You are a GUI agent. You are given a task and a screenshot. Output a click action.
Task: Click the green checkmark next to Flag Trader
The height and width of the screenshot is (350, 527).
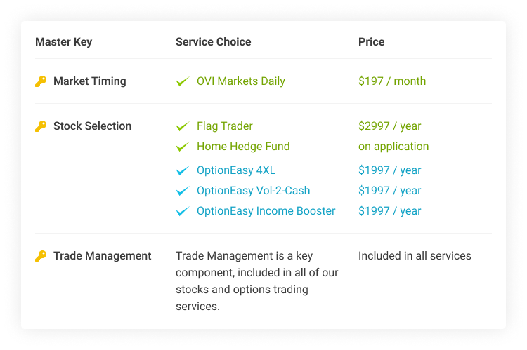tap(183, 126)
